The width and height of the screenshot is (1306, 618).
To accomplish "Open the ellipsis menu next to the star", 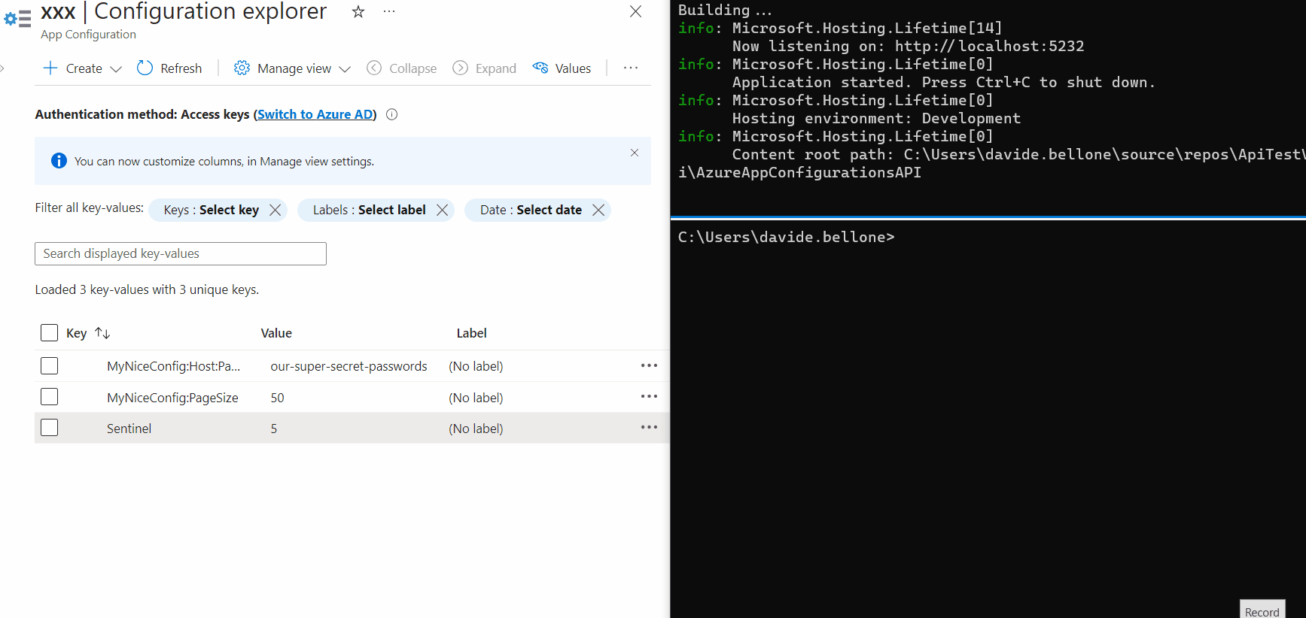I will 389,11.
